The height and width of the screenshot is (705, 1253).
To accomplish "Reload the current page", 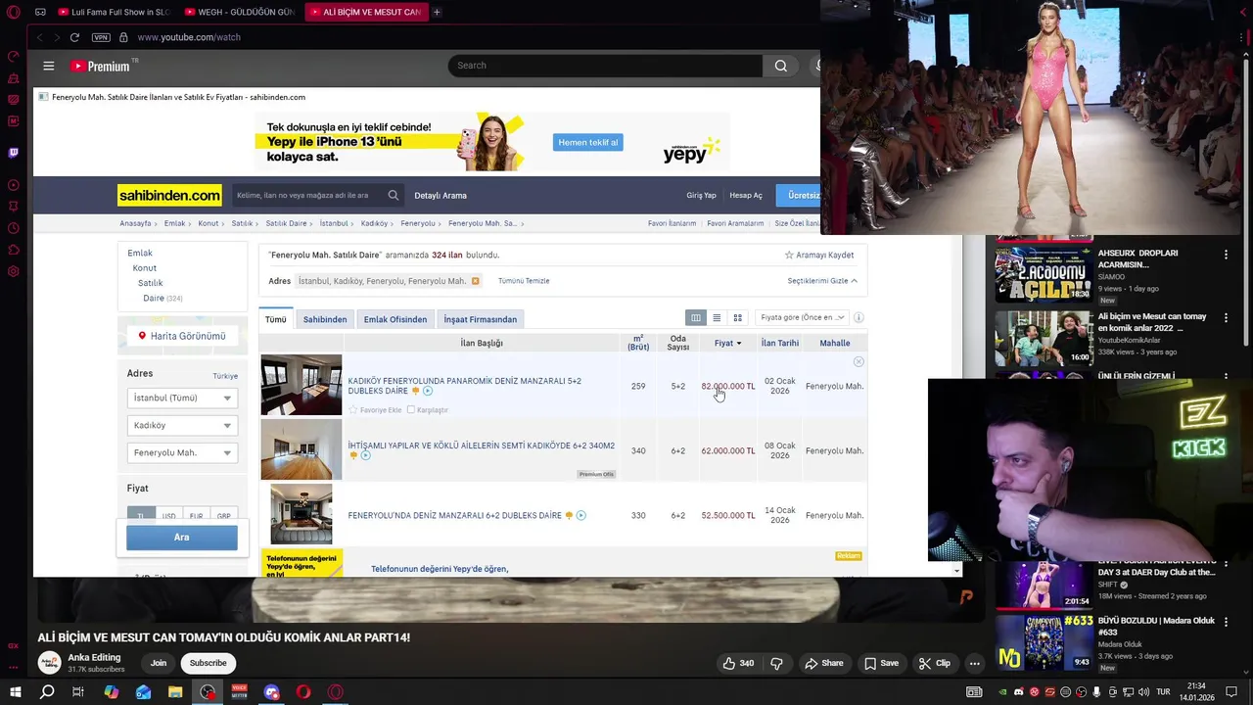I will [74, 37].
